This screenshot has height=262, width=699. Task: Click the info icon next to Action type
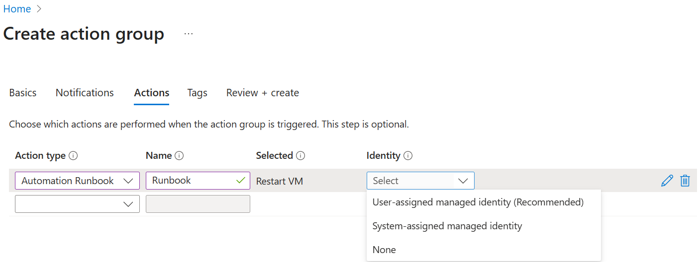click(73, 156)
